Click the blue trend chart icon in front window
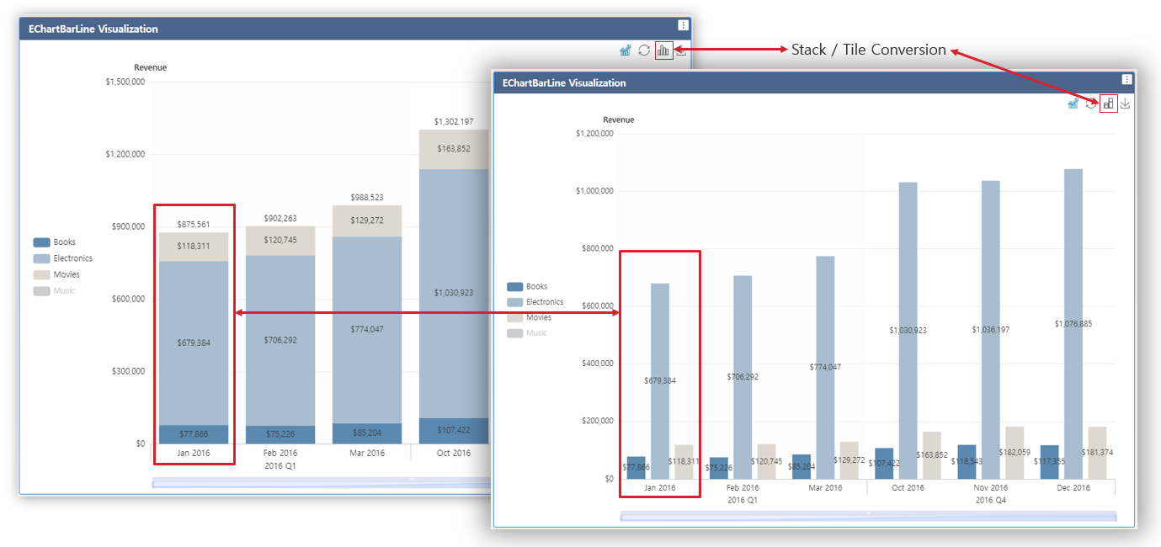Screen dimensions: 1161x547 click(x=1073, y=103)
